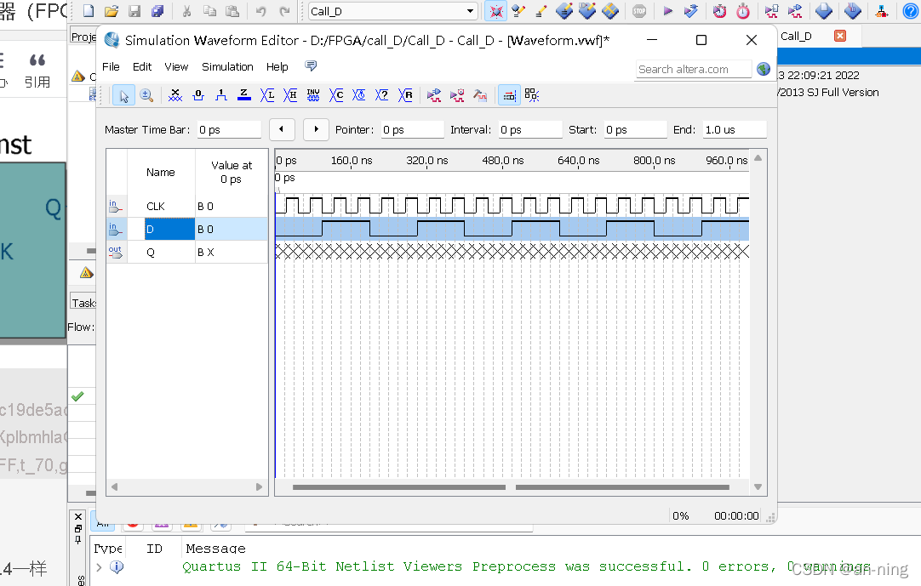
Task: Click the Search altera.com field
Action: click(x=693, y=69)
